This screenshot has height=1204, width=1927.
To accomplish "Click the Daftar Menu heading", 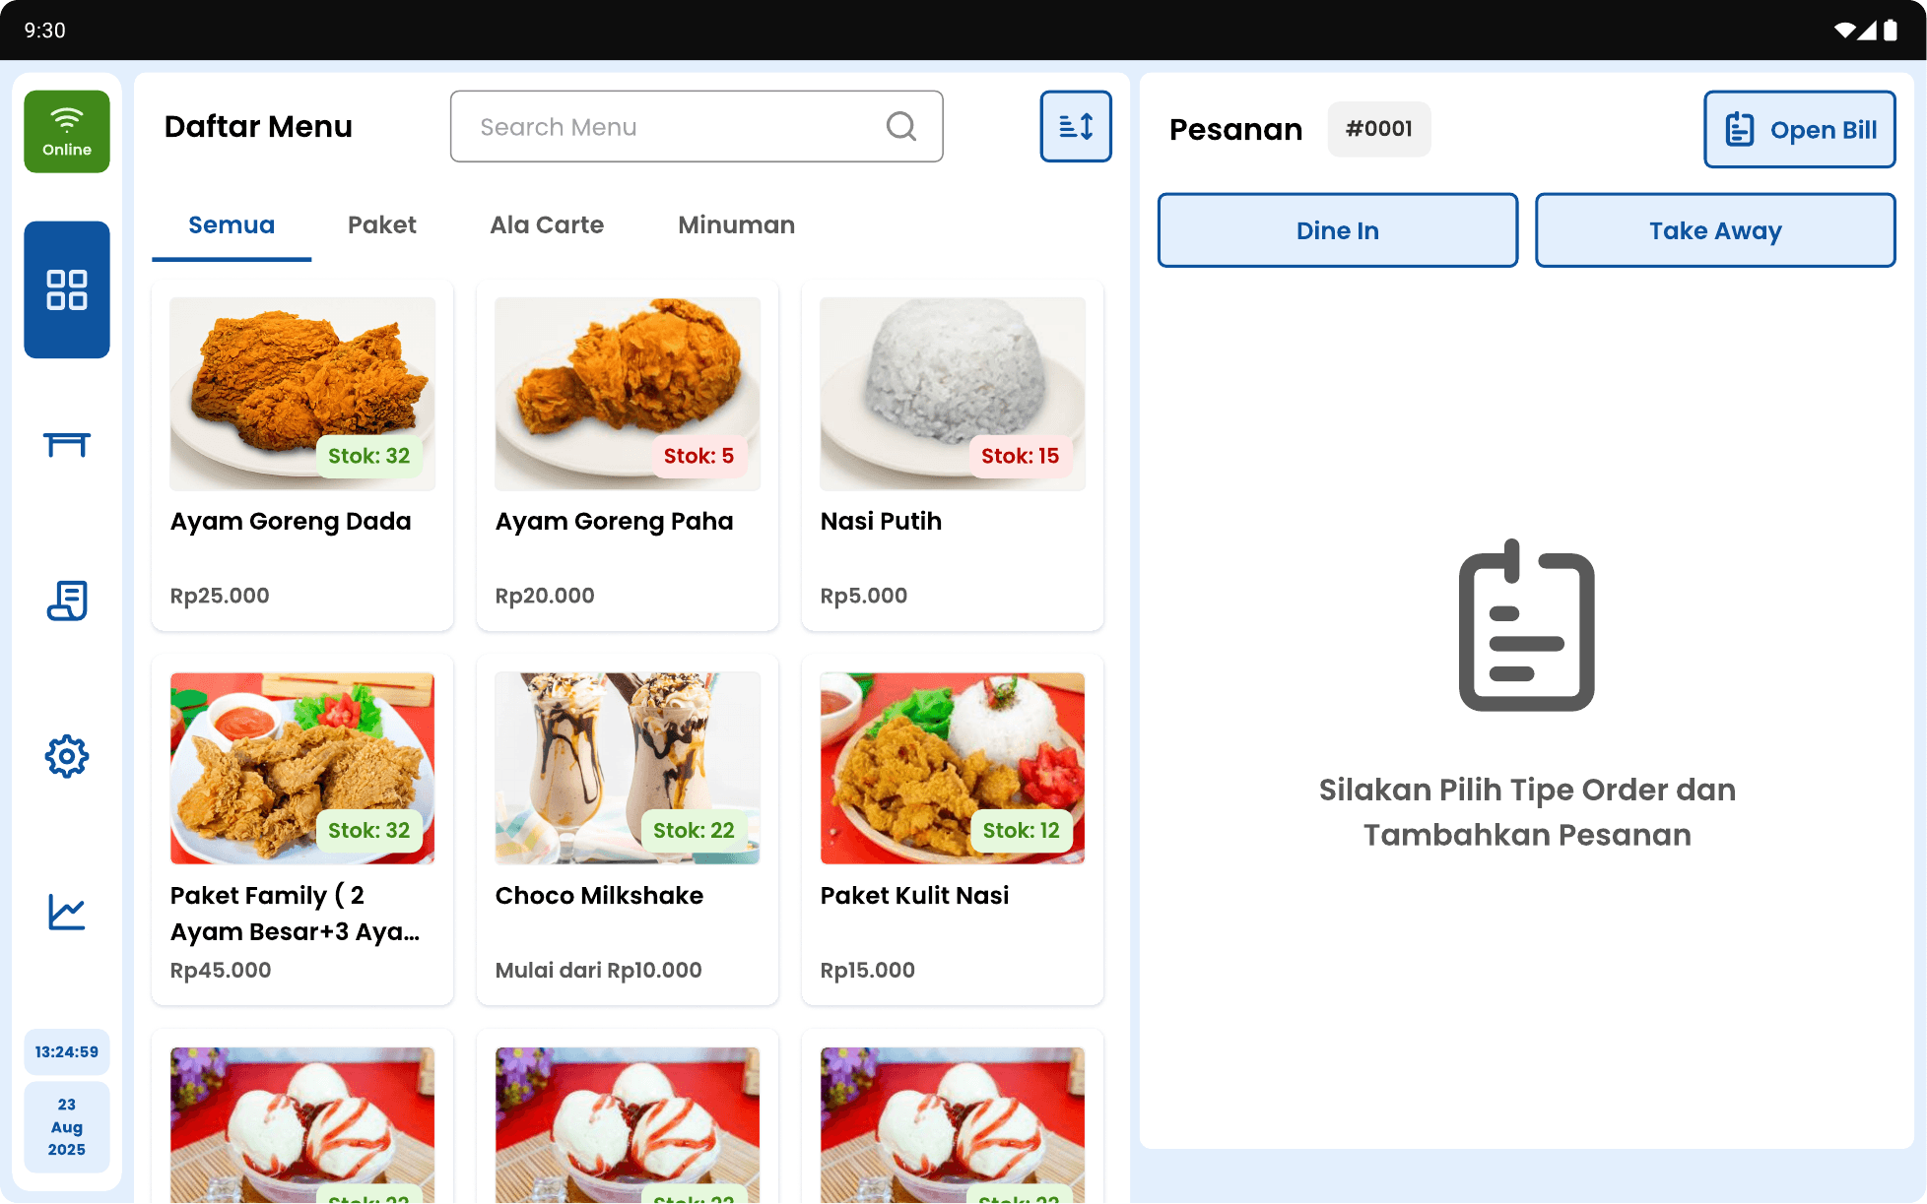I will [258, 126].
